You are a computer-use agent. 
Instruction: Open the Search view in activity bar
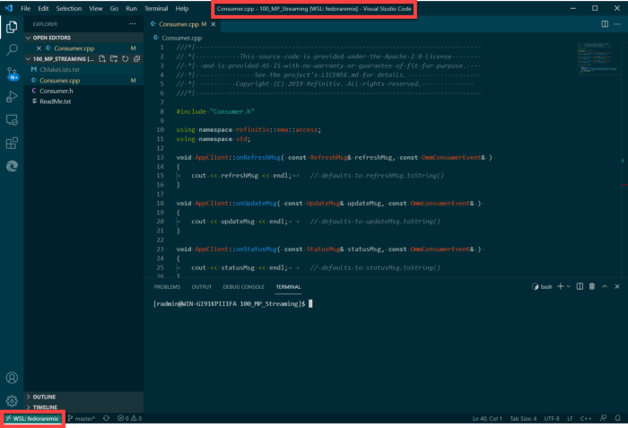[12, 49]
